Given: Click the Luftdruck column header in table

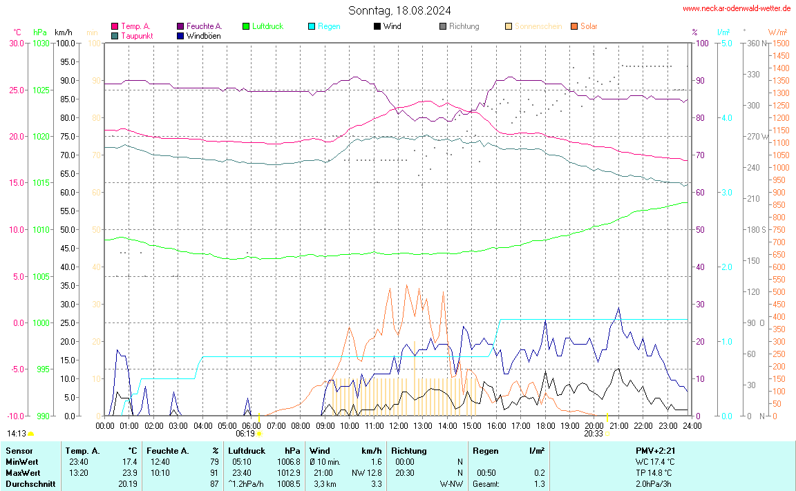Looking at the screenshot, I should [x=247, y=450].
